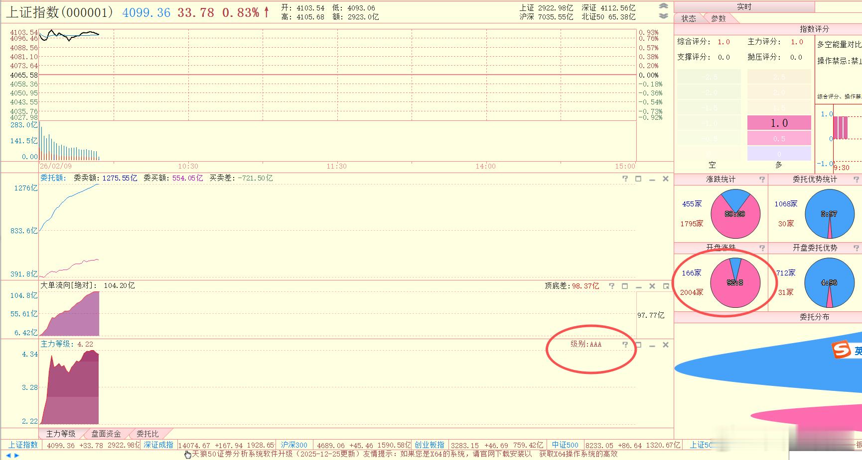Switch to the 主力等级 bottom tab
Image resolution: width=862 pixels, height=460 pixels.
[x=61, y=434]
